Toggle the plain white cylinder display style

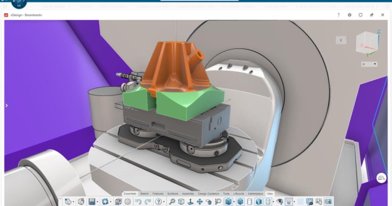click(x=250, y=202)
